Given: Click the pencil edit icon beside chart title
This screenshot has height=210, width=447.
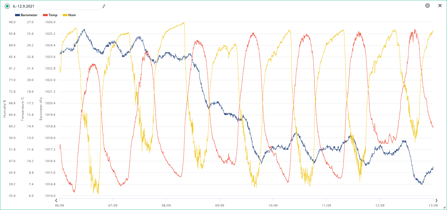Looking at the screenshot, I should (x=104, y=6).
